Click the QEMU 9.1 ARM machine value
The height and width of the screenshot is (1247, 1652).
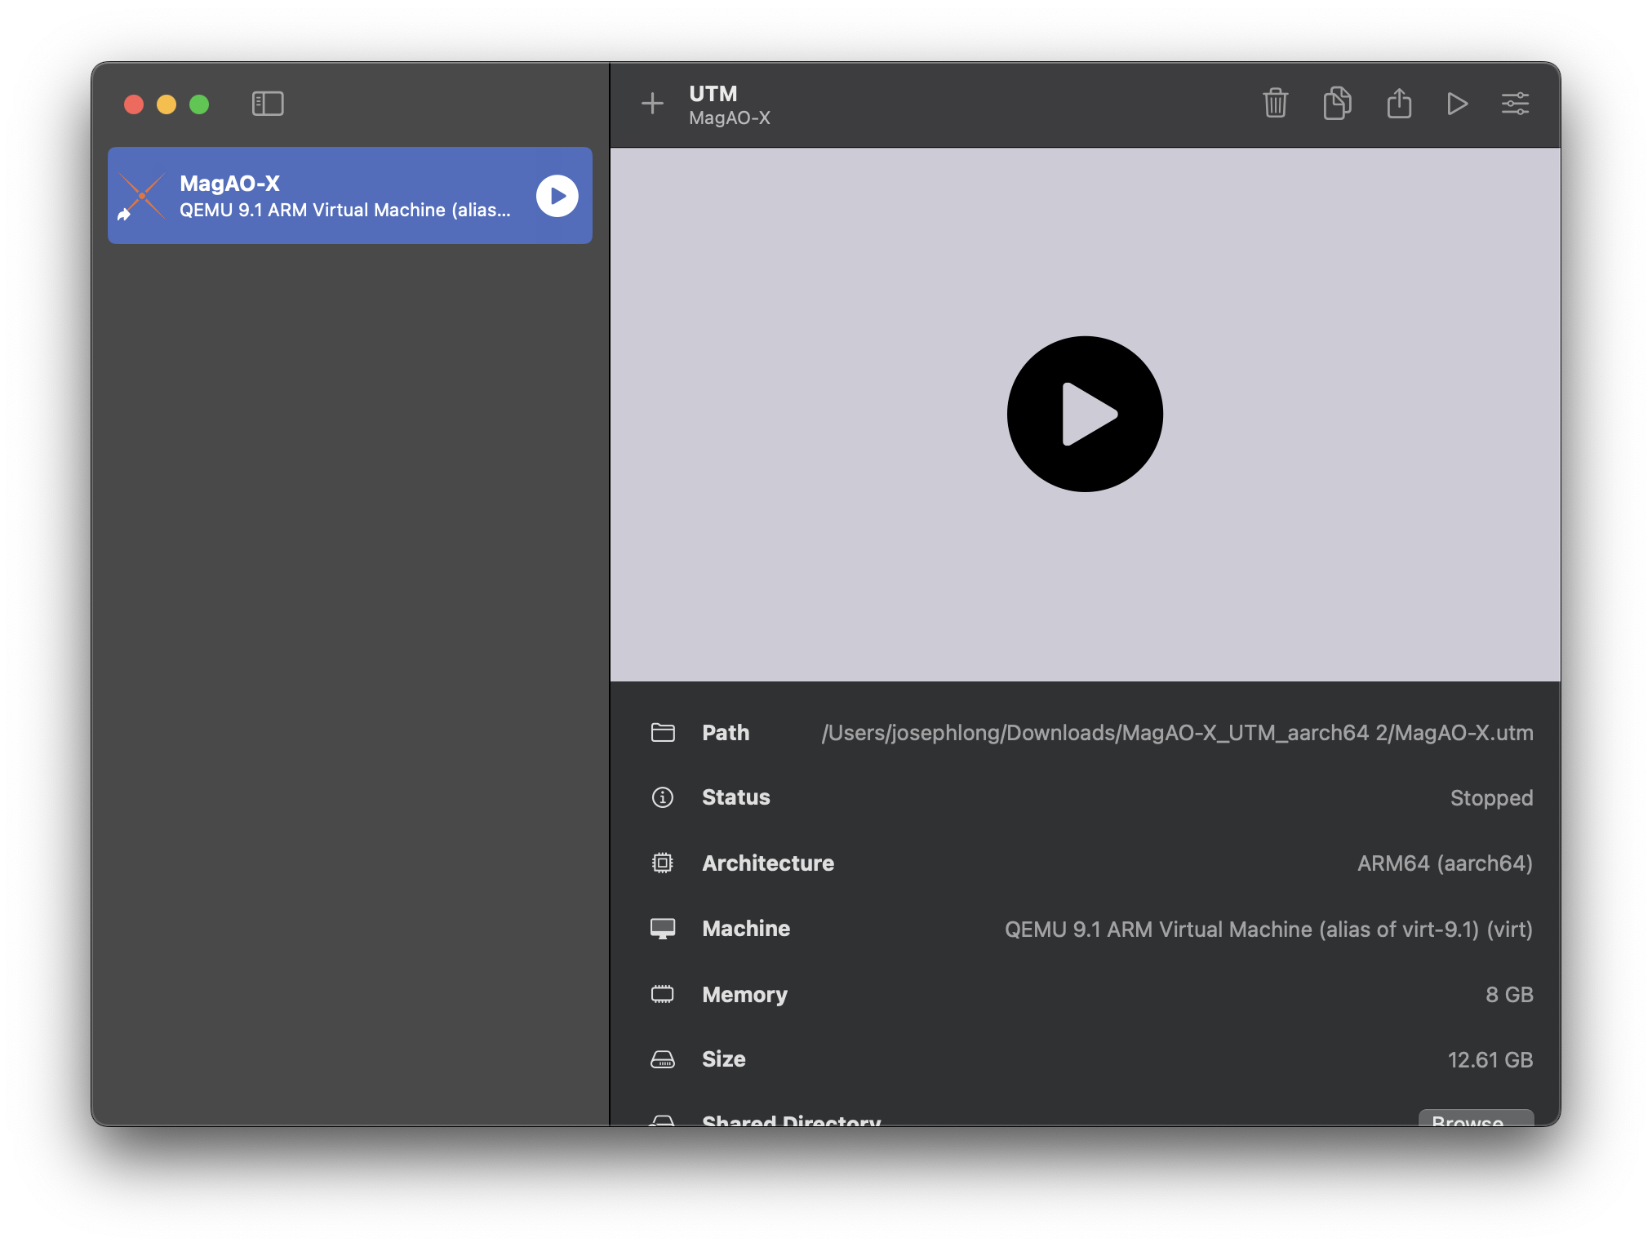click(x=1268, y=930)
